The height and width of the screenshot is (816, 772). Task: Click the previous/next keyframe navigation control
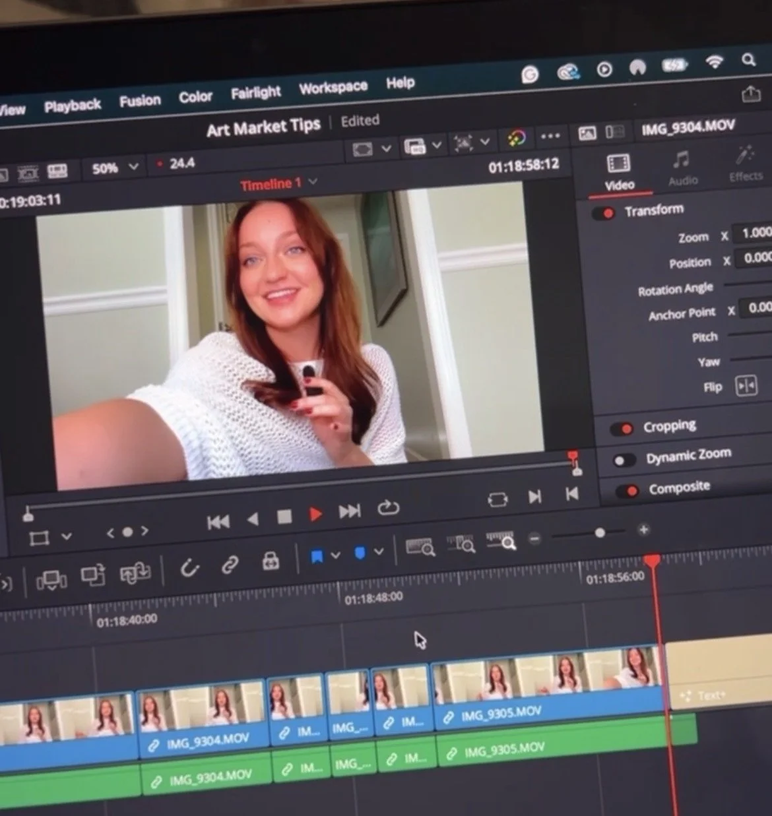pyautogui.click(x=127, y=532)
